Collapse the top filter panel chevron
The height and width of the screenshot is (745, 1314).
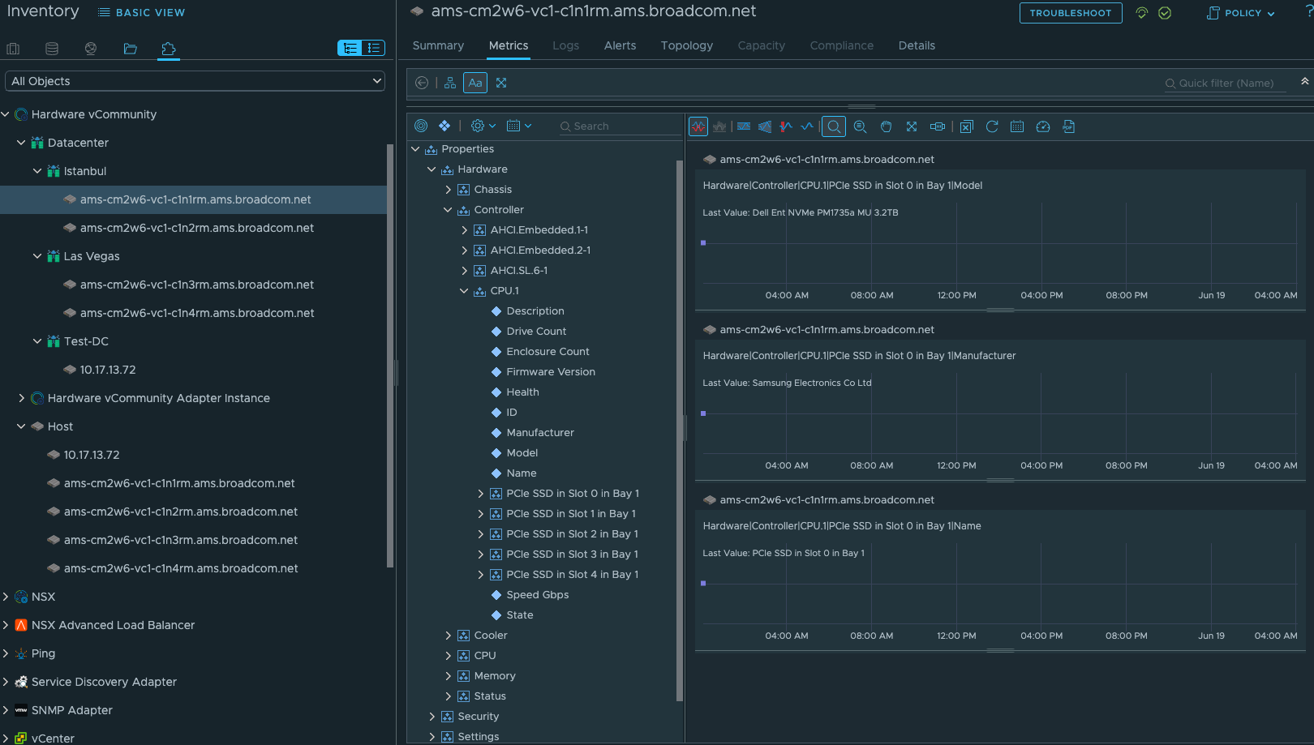1304,81
